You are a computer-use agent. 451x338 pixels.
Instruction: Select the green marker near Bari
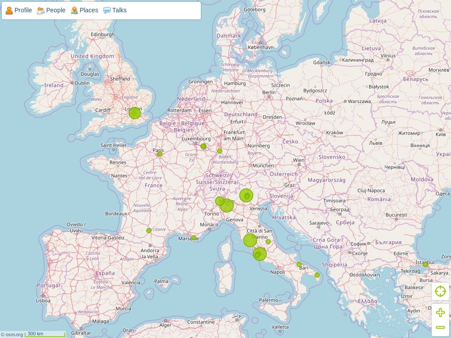click(x=299, y=265)
